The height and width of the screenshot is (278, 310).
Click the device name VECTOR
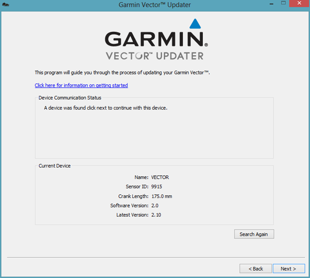pos(160,177)
